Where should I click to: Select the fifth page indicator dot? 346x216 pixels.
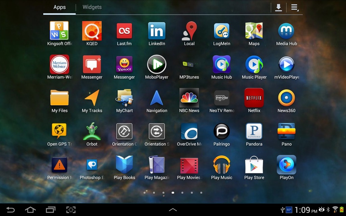point(182,193)
